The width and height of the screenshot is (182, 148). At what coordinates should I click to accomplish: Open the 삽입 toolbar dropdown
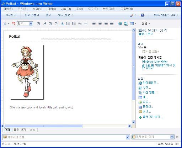tap(146, 23)
